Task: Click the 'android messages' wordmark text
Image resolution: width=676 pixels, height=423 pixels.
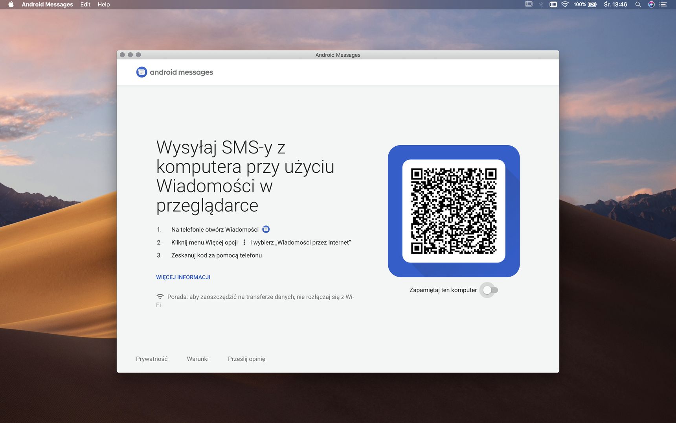Action: 181,72
